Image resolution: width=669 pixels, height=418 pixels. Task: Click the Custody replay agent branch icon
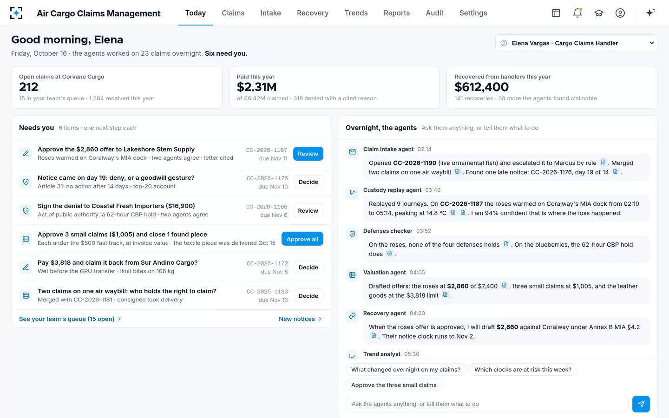click(x=352, y=193)
